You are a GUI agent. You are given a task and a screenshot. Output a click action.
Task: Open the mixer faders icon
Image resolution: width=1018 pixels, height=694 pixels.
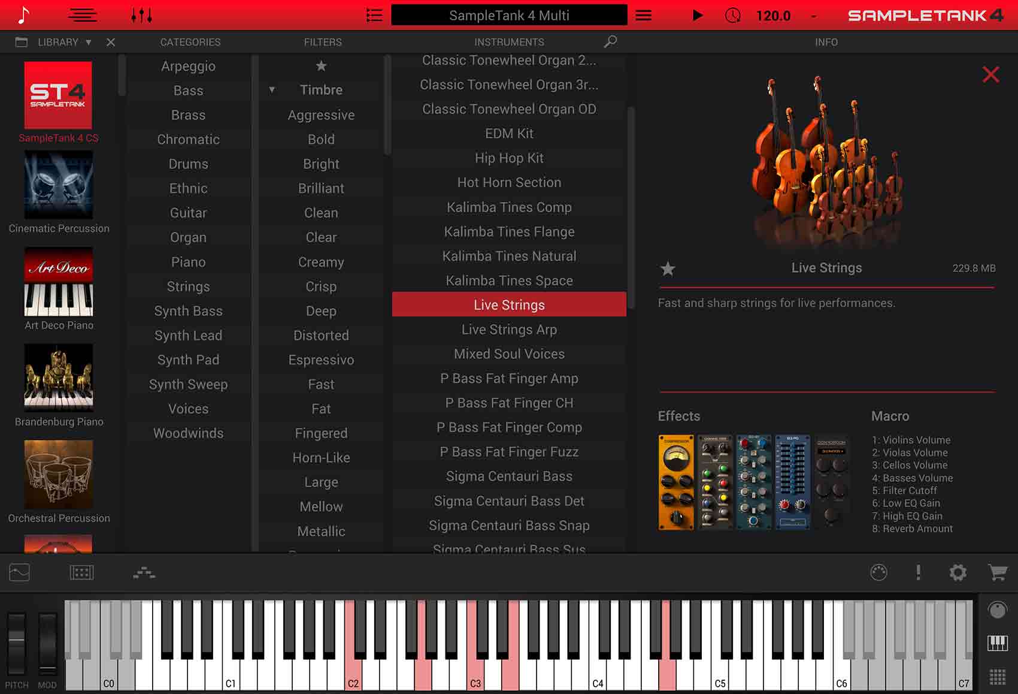pos(142,15)
